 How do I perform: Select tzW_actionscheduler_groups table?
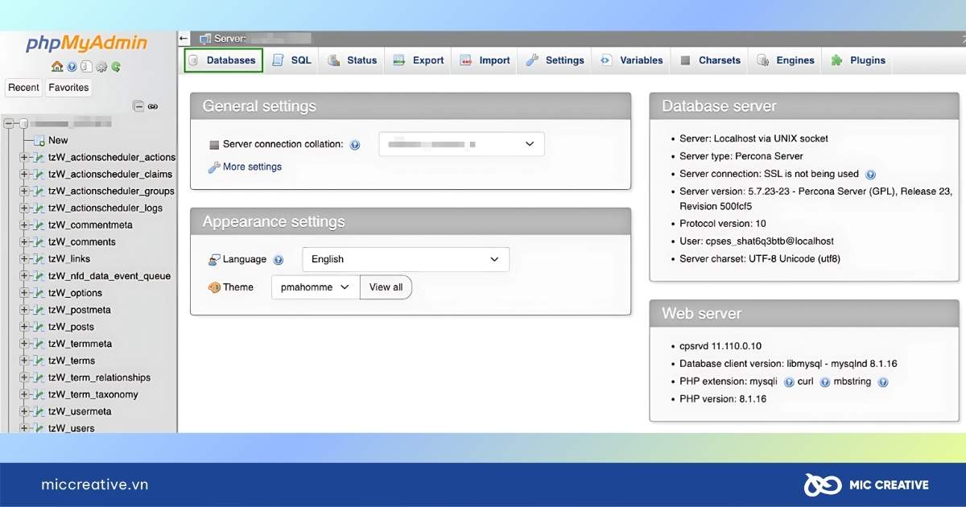111,191
